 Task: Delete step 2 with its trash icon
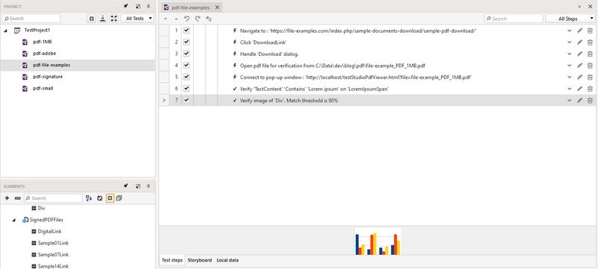pos(590,42)
